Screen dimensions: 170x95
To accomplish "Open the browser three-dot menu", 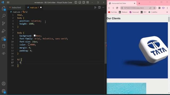I will pyautogui.click(x=167, y=8).
